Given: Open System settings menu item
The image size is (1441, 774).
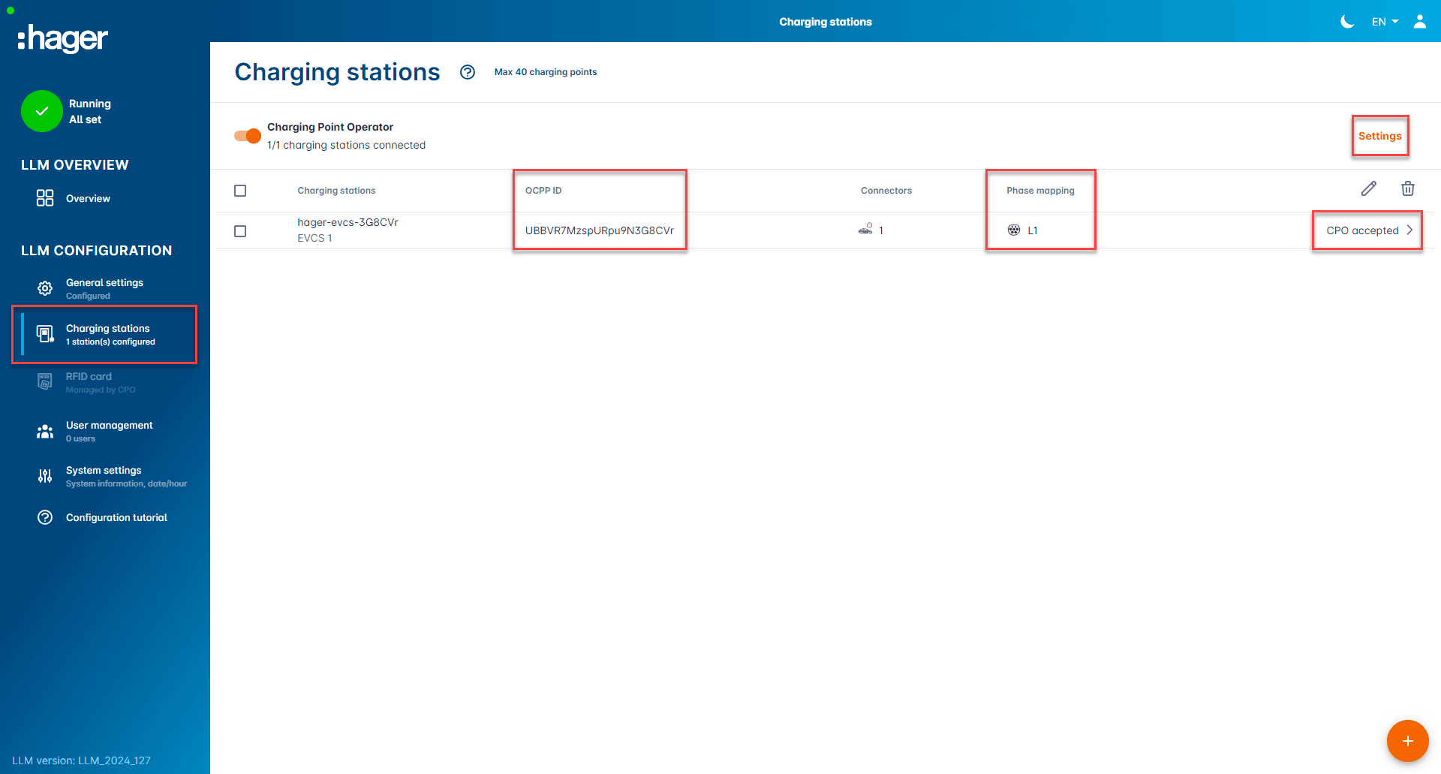Looking at the screenshot, I should click(105, 476).
